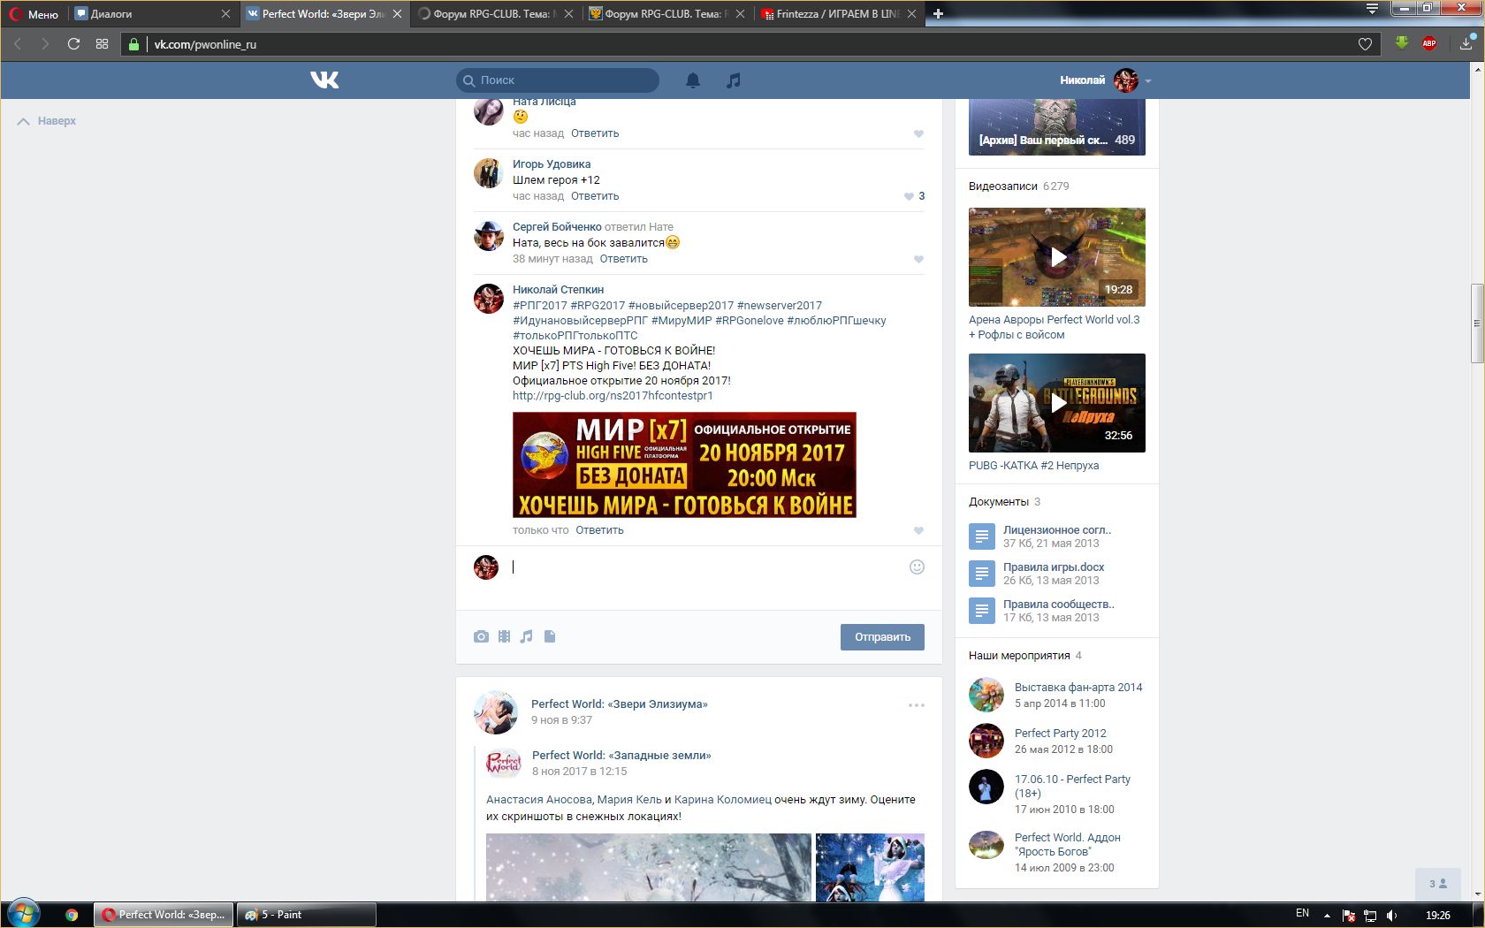Switch to the Форум RPG-CLUB tab with shield icon
This screenshot has height=928, width=1485.
tap(666, 14)
